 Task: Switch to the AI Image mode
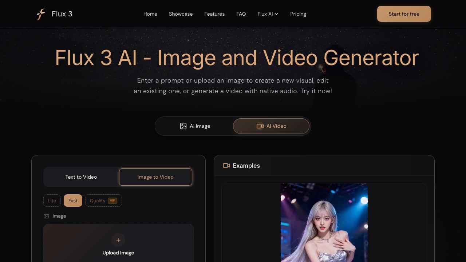[x=195, y=126]
